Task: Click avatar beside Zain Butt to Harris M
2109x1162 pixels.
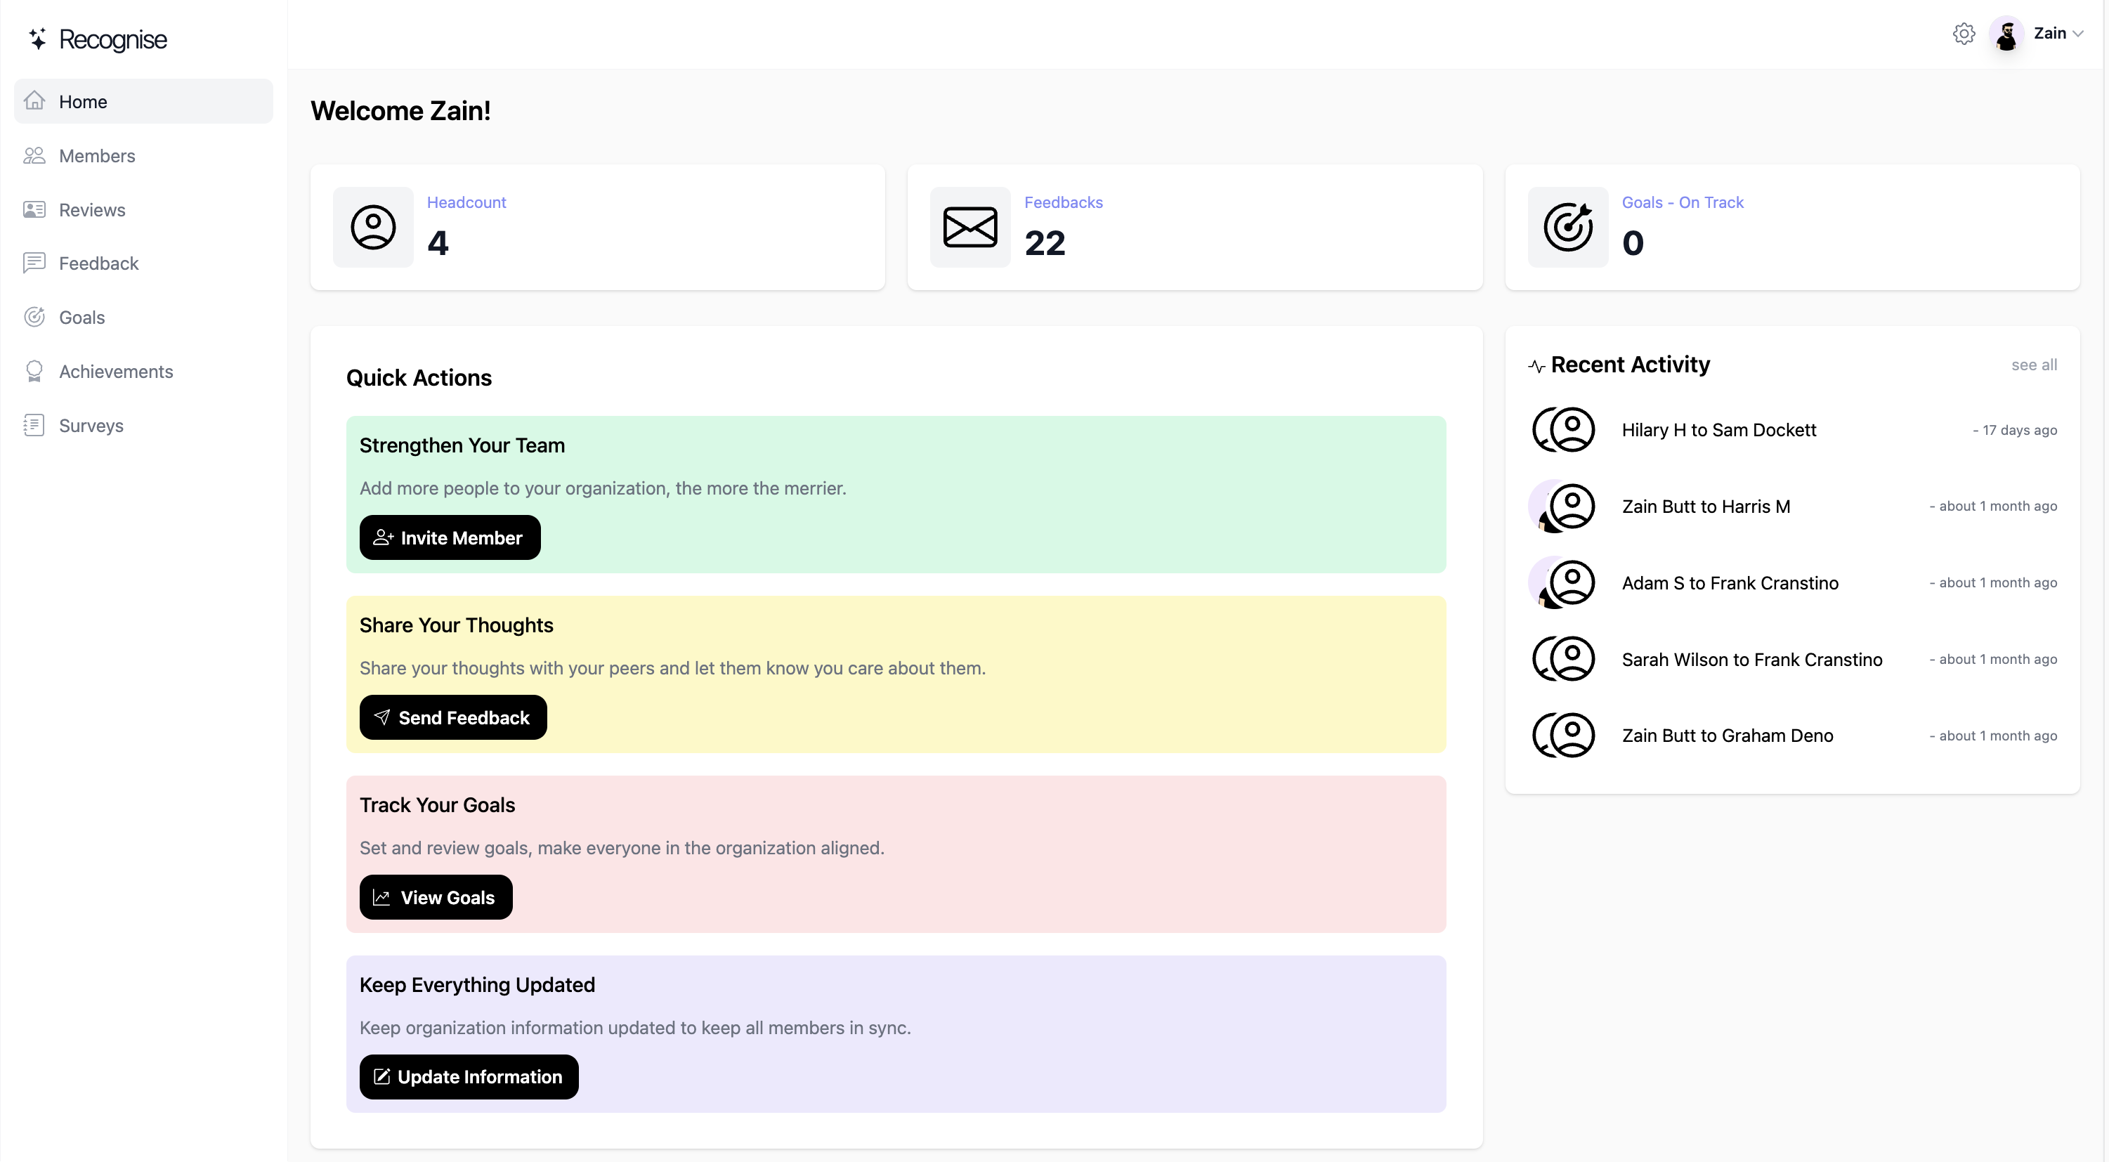Action: point(1564,507)
